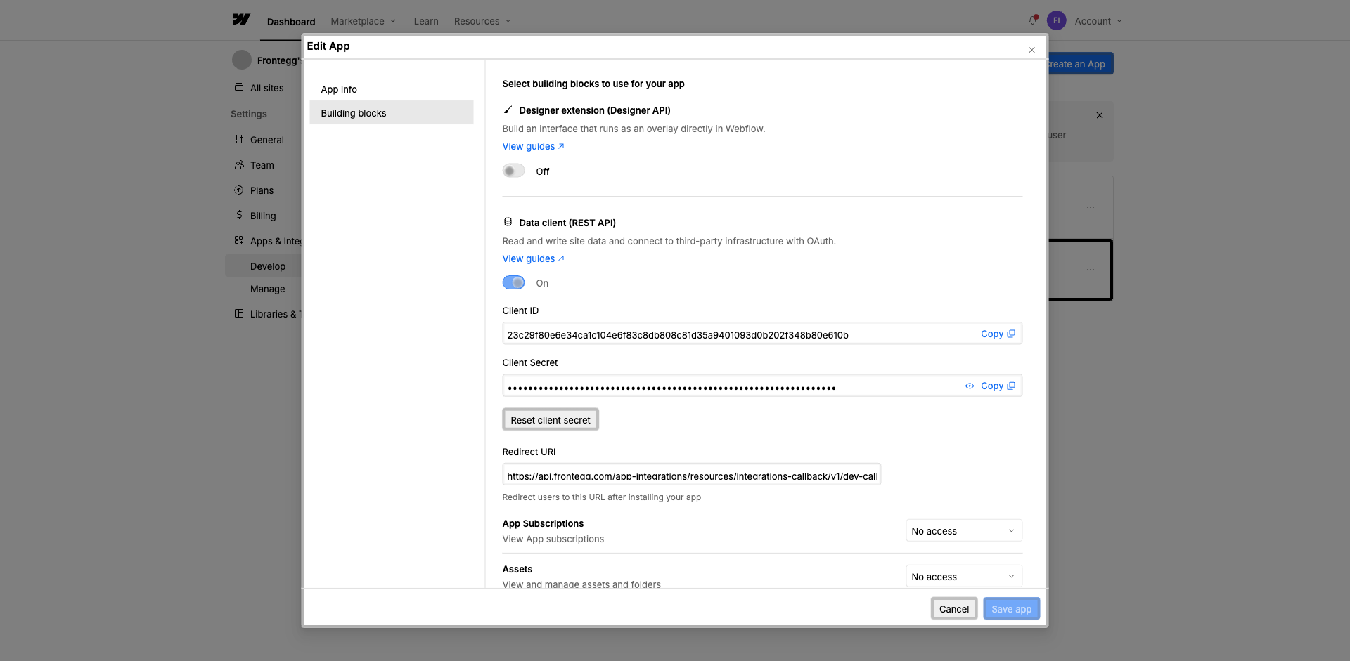Viewport: 1350px width, 661px height.
Task: Click the Cancel button
Action: (x=953, y=608)
